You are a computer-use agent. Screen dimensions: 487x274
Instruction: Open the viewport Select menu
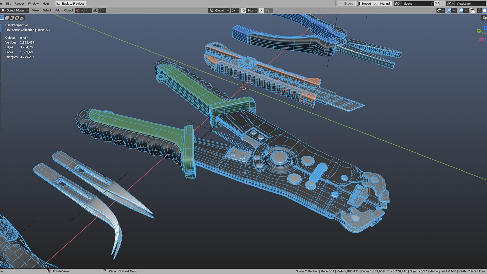[x=47, y=10]
